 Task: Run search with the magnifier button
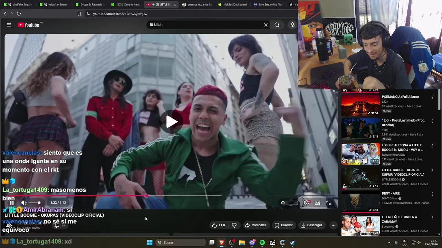pyautogui.click(x=277, y=25)
